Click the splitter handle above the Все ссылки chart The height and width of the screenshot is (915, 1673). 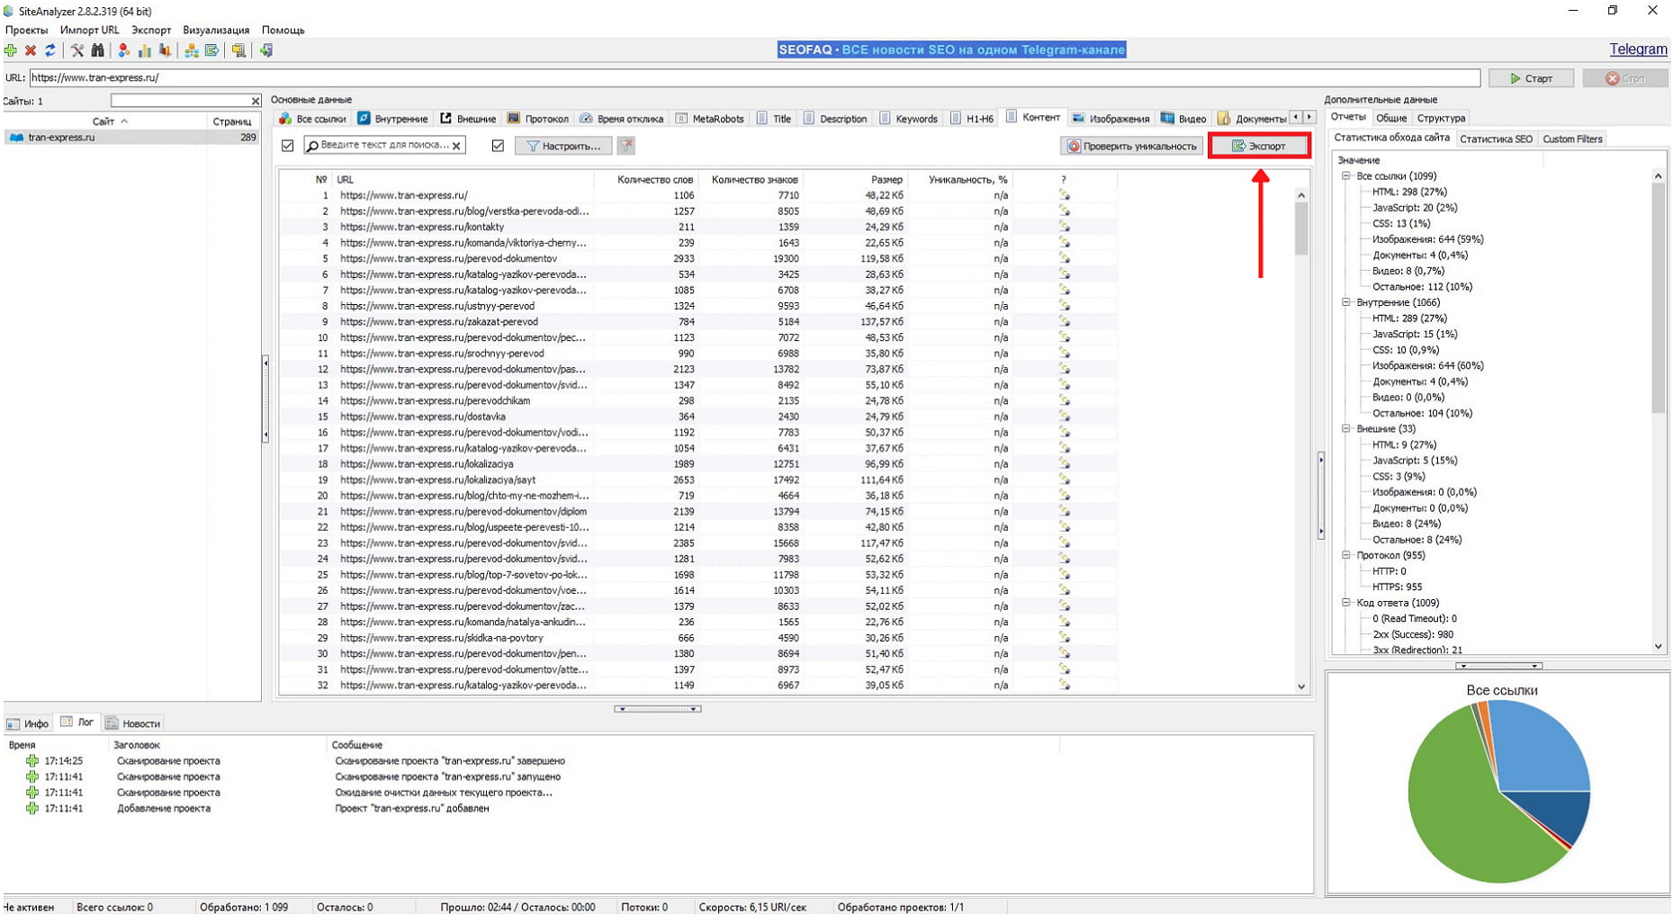coord(1498,667)
